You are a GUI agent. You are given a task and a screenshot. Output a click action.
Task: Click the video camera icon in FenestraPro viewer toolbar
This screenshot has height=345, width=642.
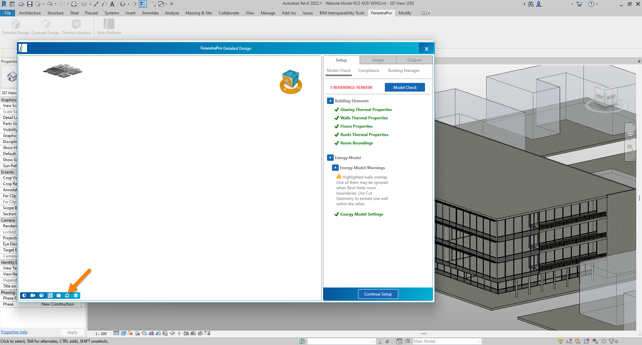tap(33, 296)
